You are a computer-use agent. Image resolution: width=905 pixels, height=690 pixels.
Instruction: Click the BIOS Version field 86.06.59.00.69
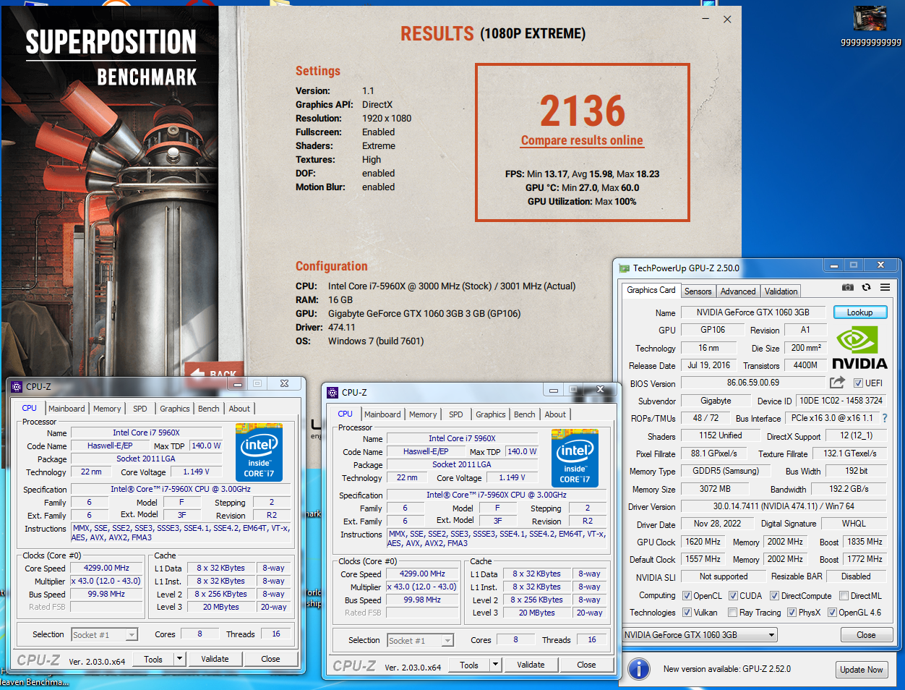point(753,383)
